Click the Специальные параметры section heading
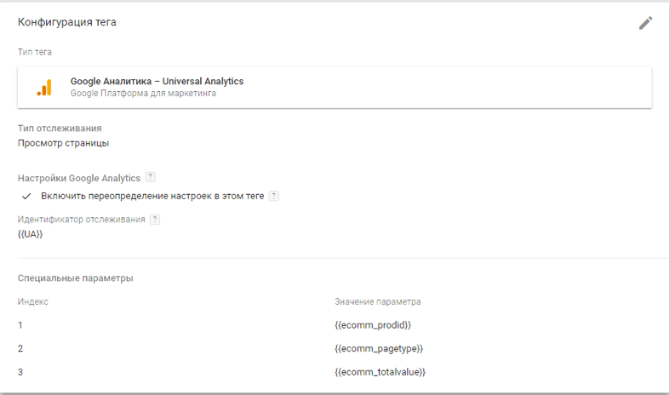The width and height of the screenshot is (670, 395). (x=76, y=278)
